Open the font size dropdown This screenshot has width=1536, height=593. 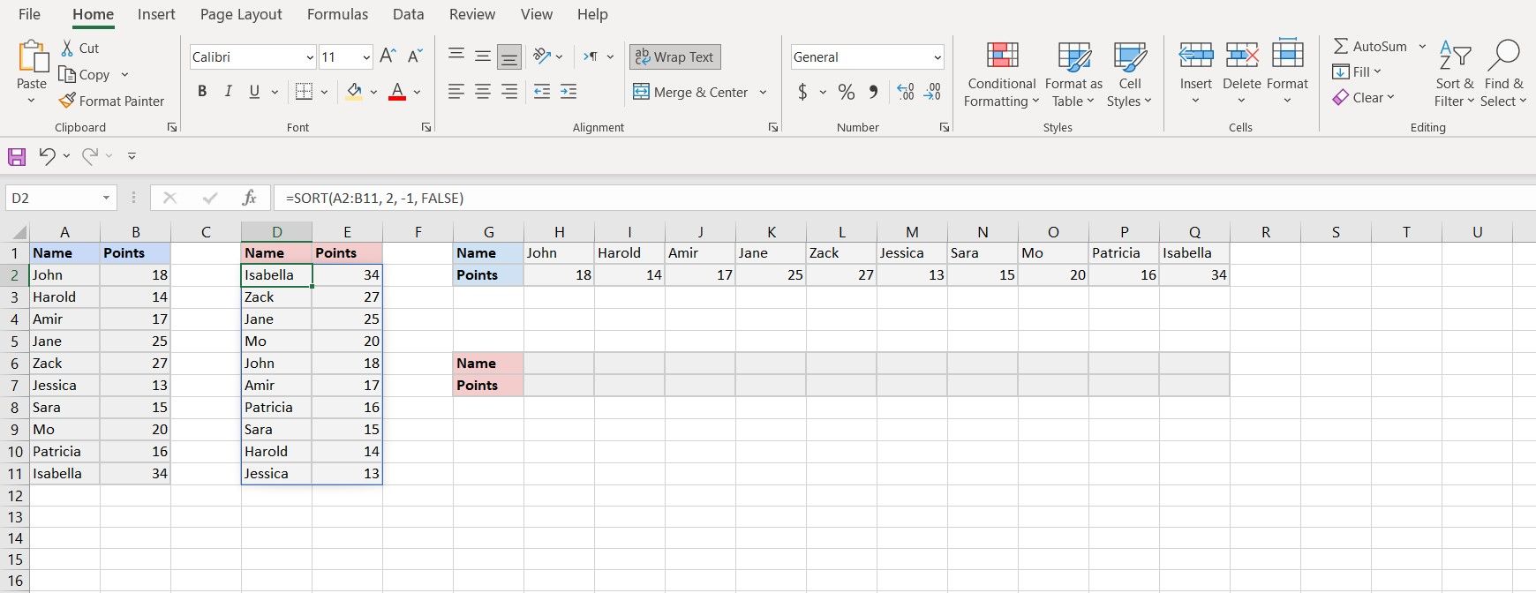pos(366,57)
